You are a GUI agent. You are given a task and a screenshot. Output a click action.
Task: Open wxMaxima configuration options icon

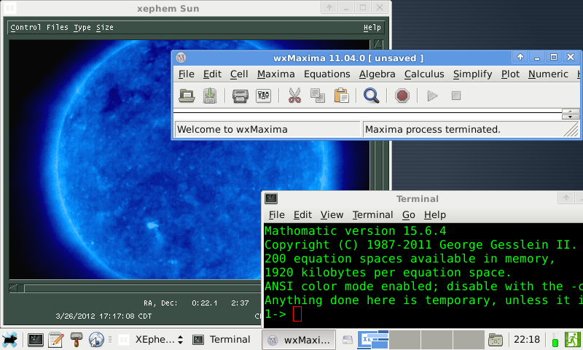[x=264, y=96]
